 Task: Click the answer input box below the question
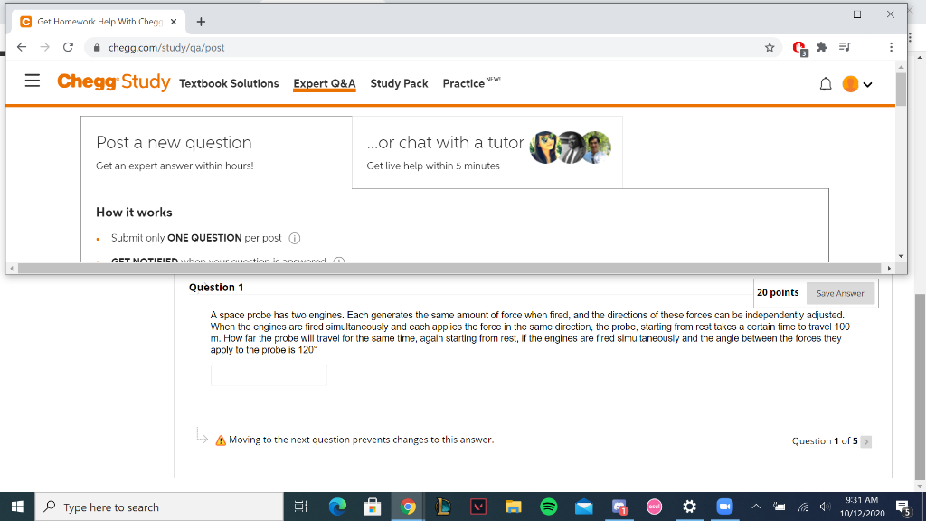pyautogui.click(x=268, y=374)
